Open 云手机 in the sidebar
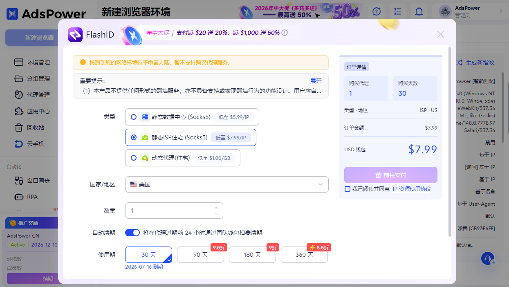509x287 pixels. (36, 144)
